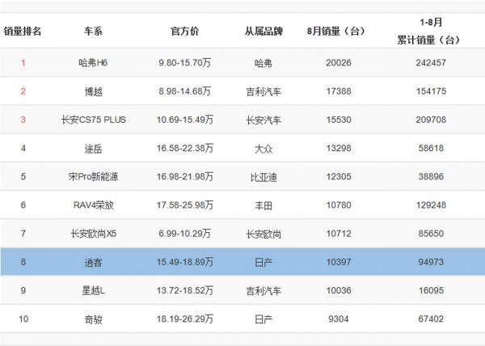Screen dimensions: 485x346
Task: Select the 宋Pro新能源 model name
Action: pos(93,176)
